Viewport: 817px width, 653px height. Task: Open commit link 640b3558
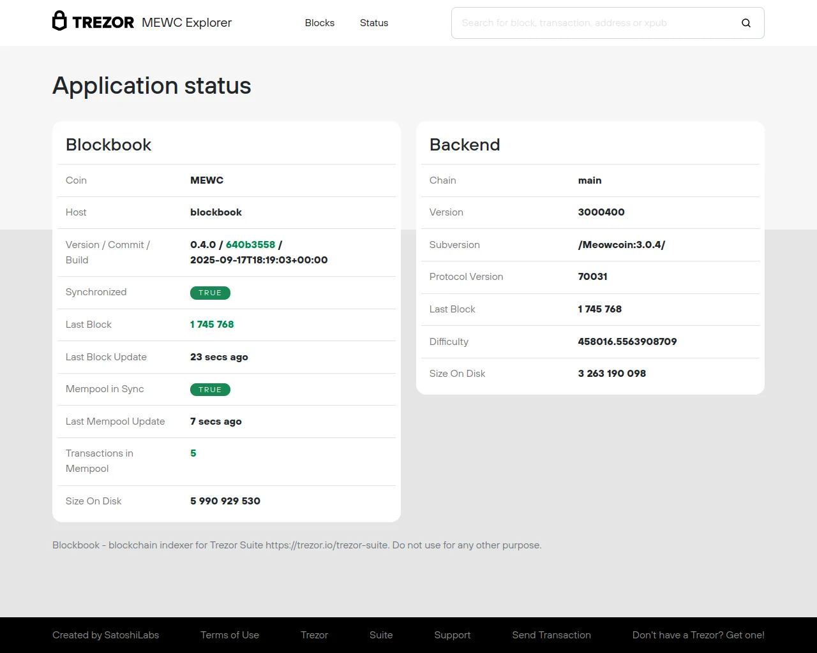pyautogui.click(x=250, y=245)
